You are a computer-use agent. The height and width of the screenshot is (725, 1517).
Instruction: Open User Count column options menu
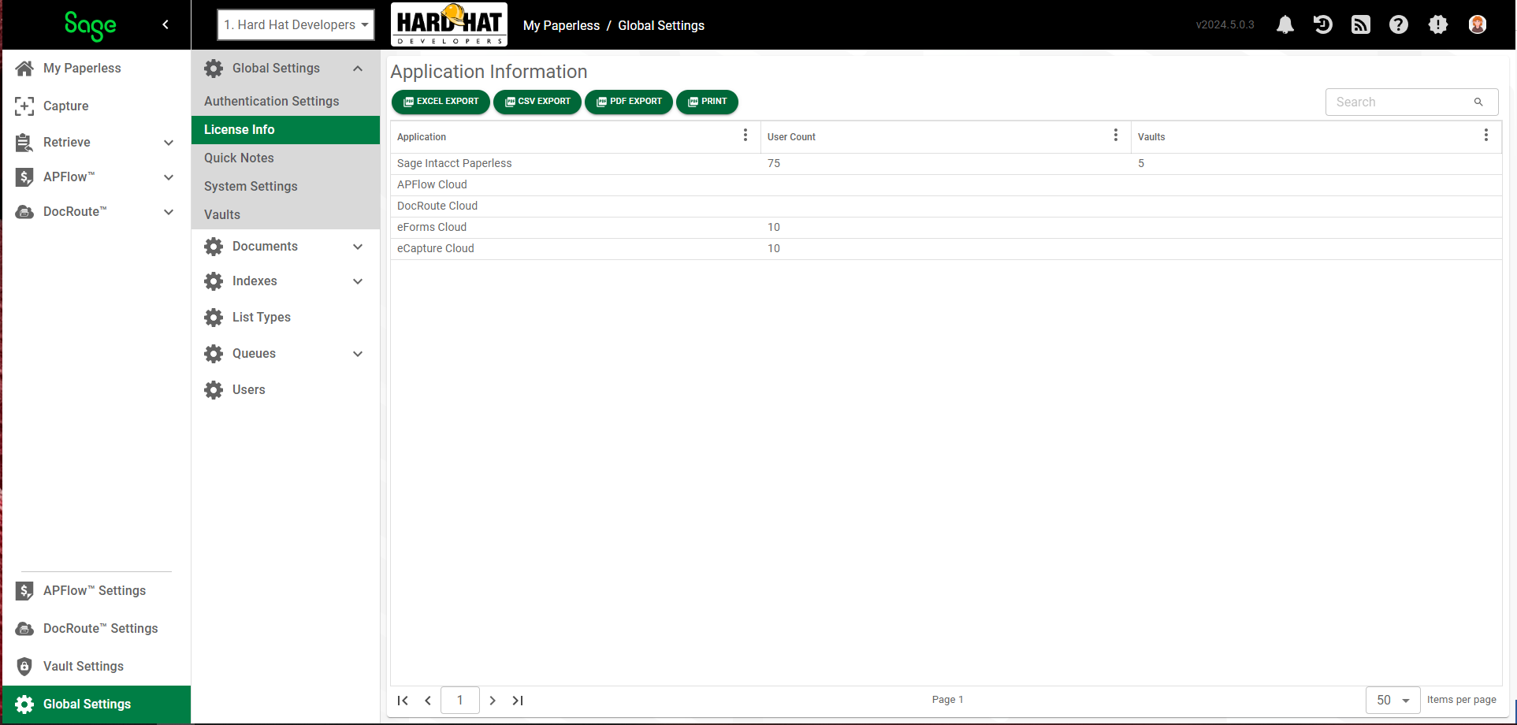[x=1116, y=136]
